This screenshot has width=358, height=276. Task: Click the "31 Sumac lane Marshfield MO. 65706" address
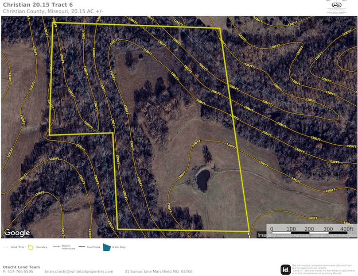click(x=159, y=272)
